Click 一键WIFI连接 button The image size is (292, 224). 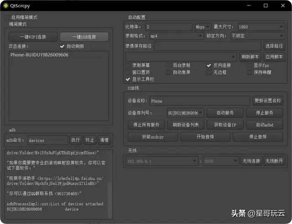click(33, 37)
